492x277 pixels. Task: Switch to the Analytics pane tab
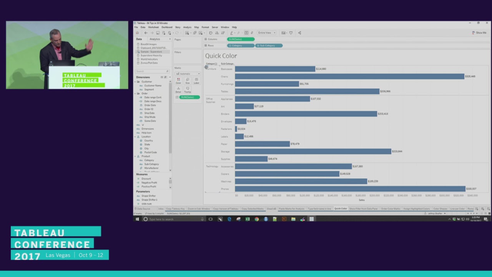(155, 39)
